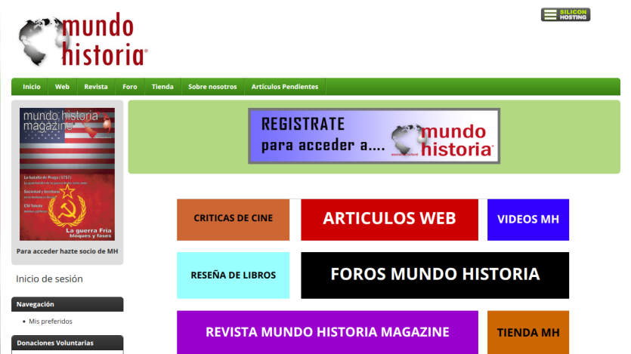Click the Mundo Historia globe logo
This screenshot has width=631, height=354.
click(x=83, y=40)
